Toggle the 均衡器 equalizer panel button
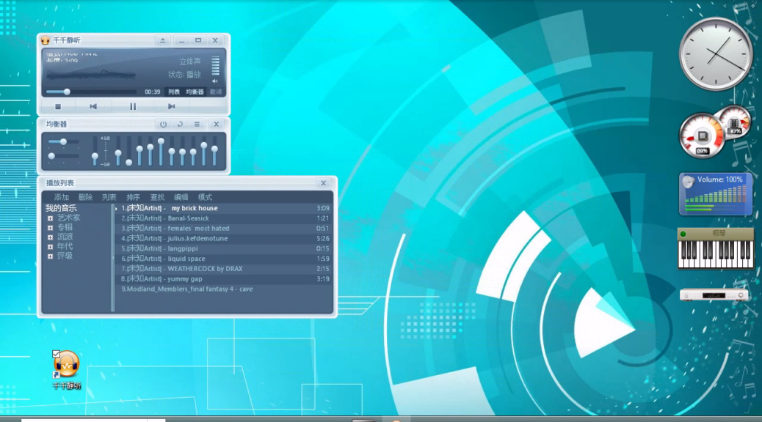The width and height of the screenshot is (762, 422). (195, 92)
